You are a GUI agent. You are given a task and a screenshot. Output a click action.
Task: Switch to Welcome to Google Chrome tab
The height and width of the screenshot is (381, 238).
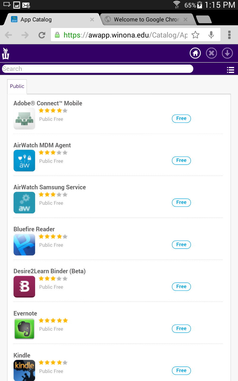[x=146, y=20]
